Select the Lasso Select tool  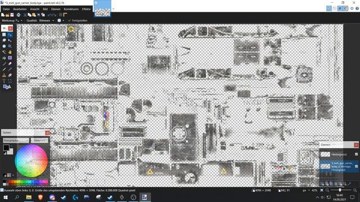pos(4,40)
